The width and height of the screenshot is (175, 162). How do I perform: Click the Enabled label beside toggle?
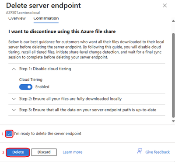coord(42,87)
